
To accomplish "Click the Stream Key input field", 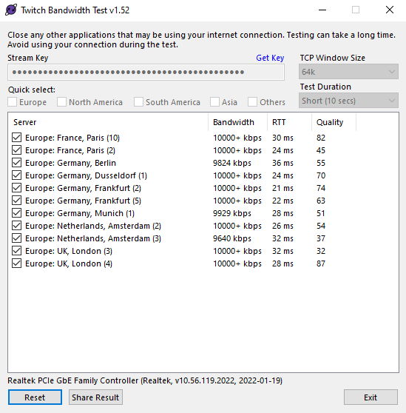I will [x=146, y=73].
